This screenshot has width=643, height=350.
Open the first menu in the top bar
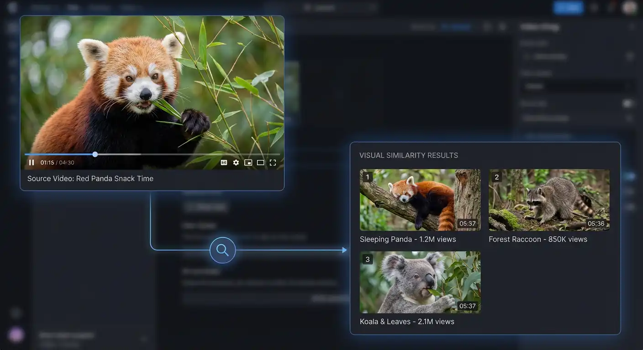click(42, 7)
